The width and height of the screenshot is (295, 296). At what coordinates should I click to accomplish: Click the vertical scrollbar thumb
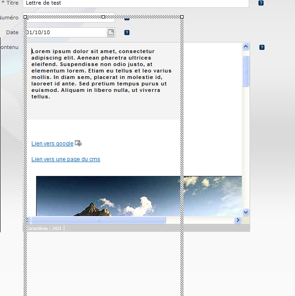[246, 71]
